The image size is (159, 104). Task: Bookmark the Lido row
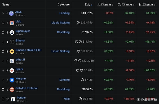coord(3,23)
